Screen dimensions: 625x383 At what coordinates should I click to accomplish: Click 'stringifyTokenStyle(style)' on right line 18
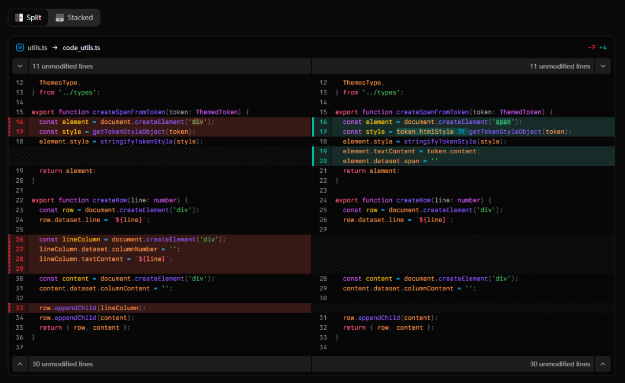pos(454,142)
